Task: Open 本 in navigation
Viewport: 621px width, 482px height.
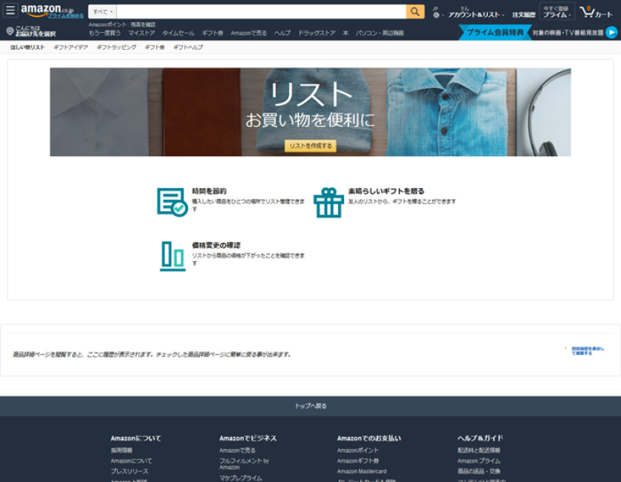Action: [346, 33]
